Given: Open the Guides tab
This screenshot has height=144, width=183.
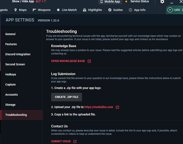Looking at the screenshot, I should click(116, 10).
